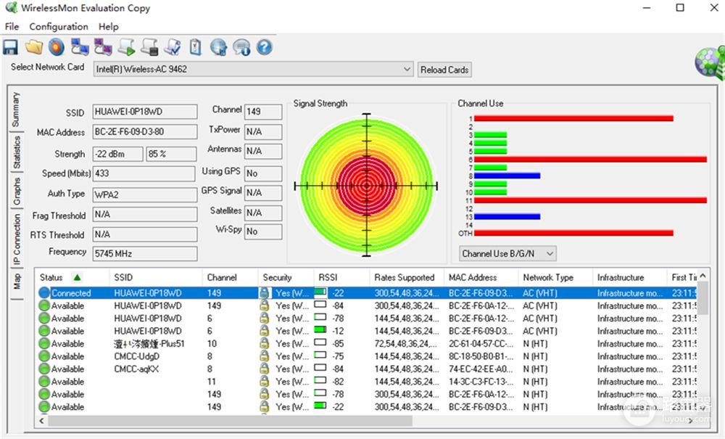Open the Configuration menu
Viewport: 725px width, 439px height.
[x=59, y=27]
